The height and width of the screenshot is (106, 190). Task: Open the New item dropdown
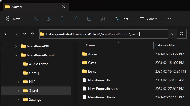click(15, 19)
